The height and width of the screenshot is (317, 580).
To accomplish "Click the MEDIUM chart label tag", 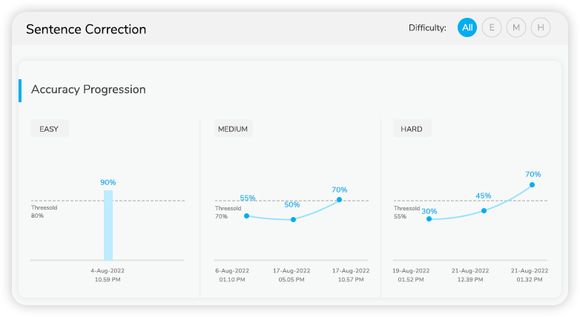I will pos(233,129).
